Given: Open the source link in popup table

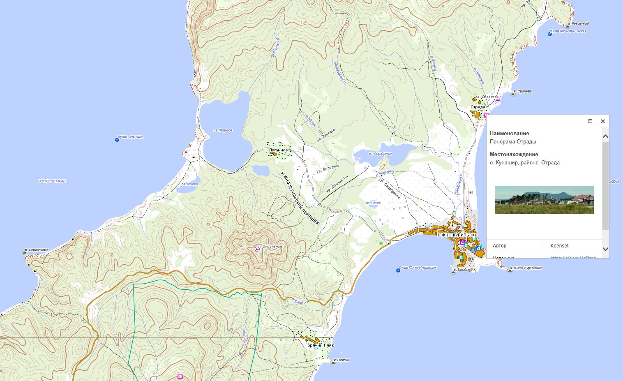Looking at the screenshot, I should click(x=573, y=257).
